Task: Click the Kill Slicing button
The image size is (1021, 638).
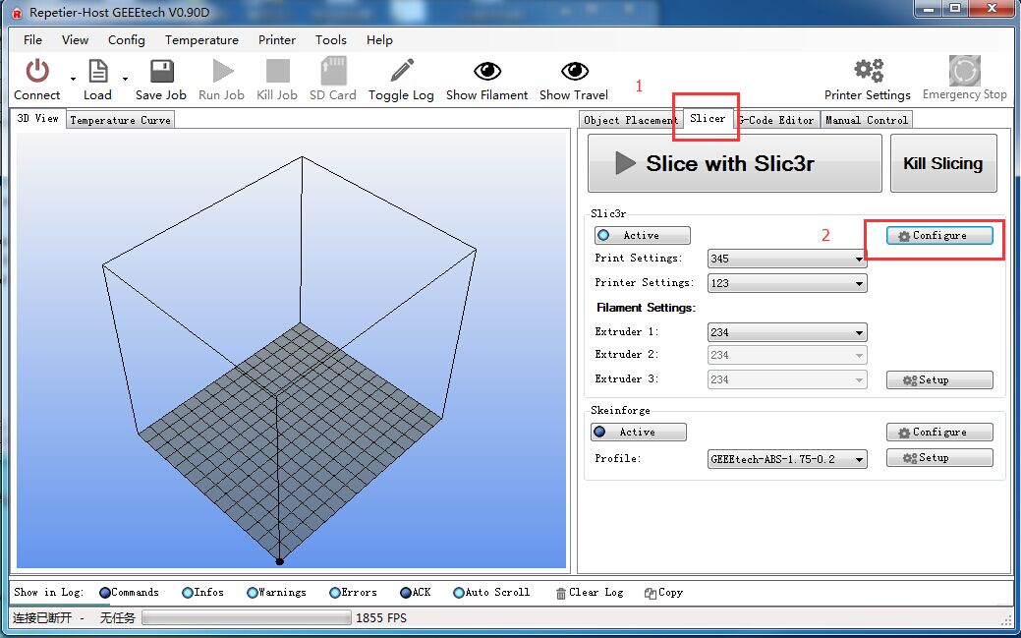Action: click(942, 163)
